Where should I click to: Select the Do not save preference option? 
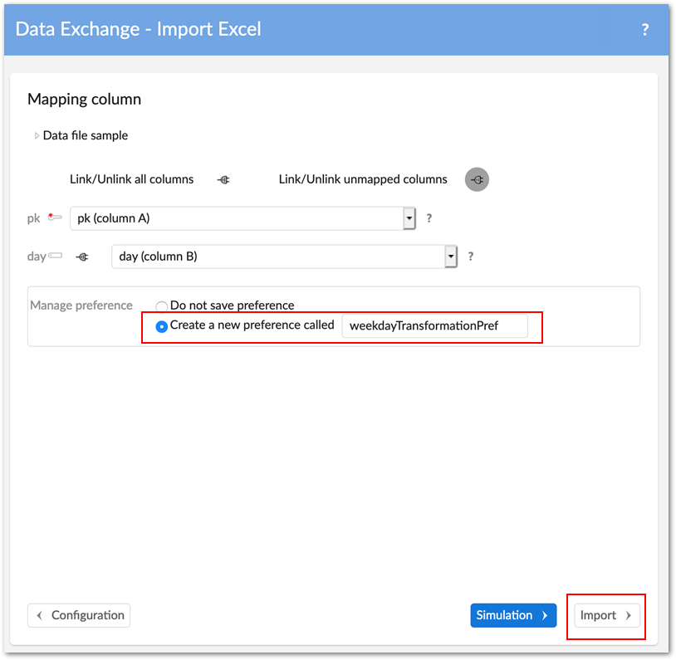click(162, 306)
